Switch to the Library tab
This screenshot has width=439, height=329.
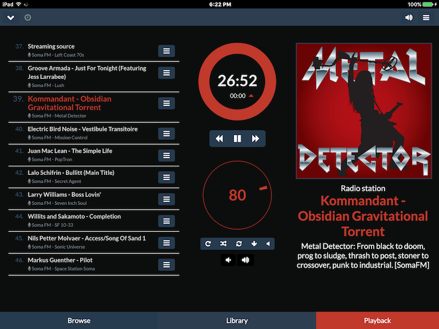coord(237,321)
